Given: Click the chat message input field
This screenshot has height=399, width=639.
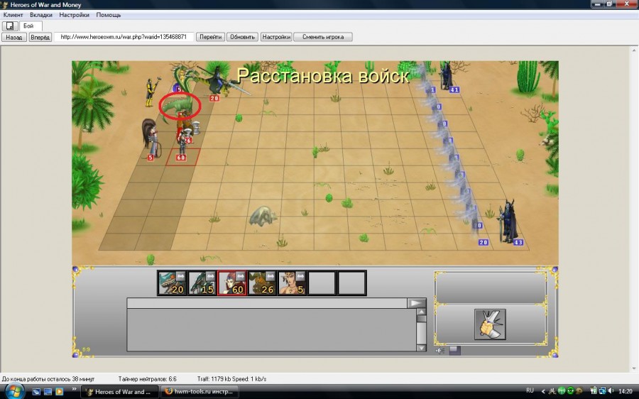Looking at the screenshot, I should [267, 303].
